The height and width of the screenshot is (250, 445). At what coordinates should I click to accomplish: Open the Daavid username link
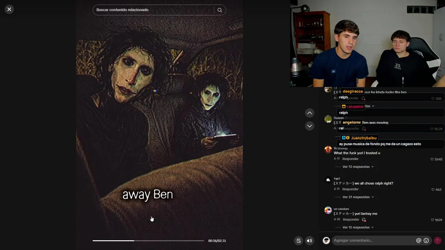tap(339, 118)
